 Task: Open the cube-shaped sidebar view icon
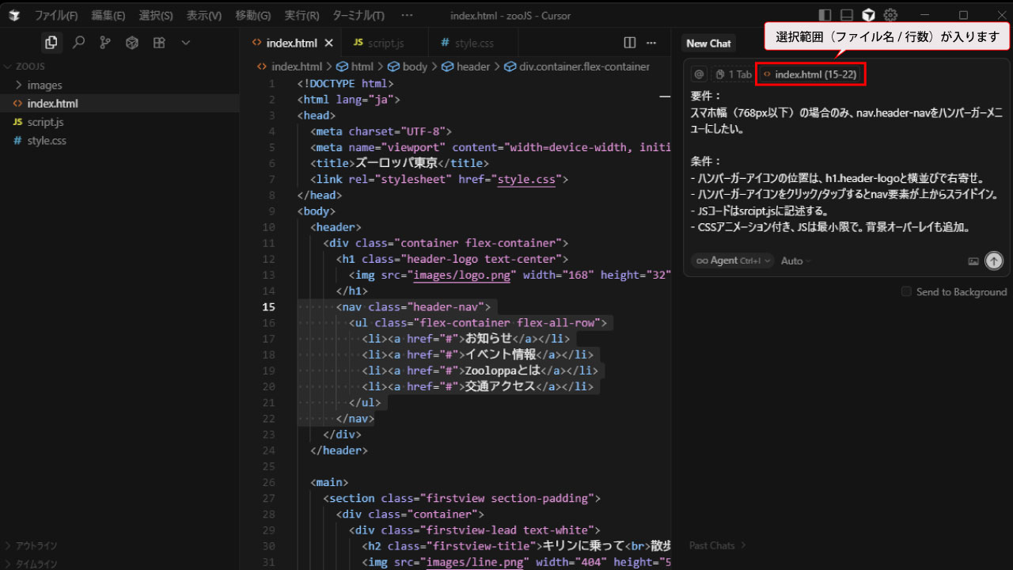pyautogui.click(x=132, y=43)
